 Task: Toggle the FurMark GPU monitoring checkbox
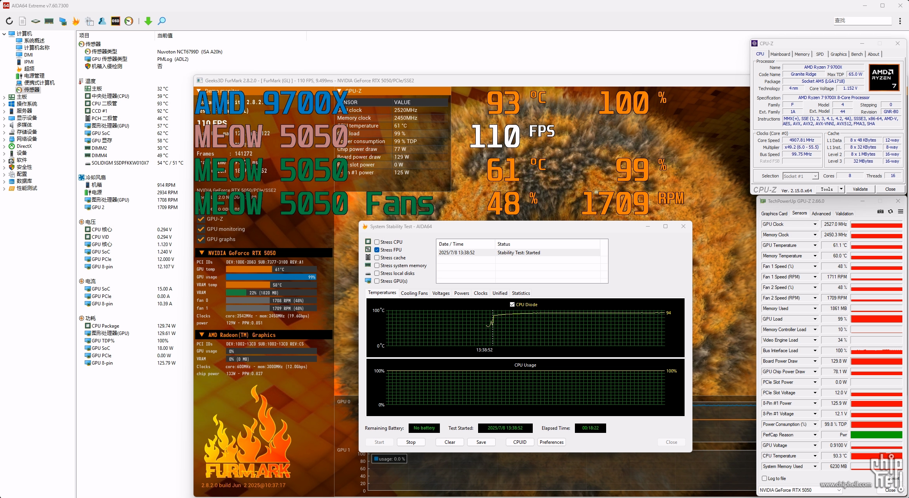(x=201, y=229)
